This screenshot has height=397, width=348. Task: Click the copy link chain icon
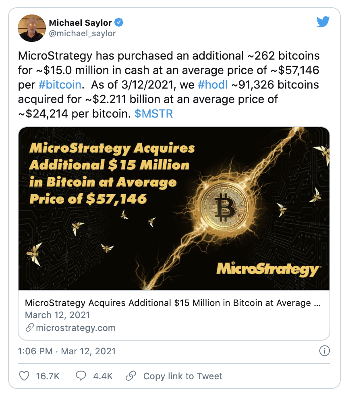(x=130, y=376)
